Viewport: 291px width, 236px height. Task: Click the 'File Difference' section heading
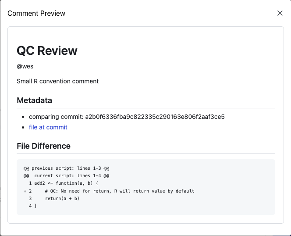[43, 146]
